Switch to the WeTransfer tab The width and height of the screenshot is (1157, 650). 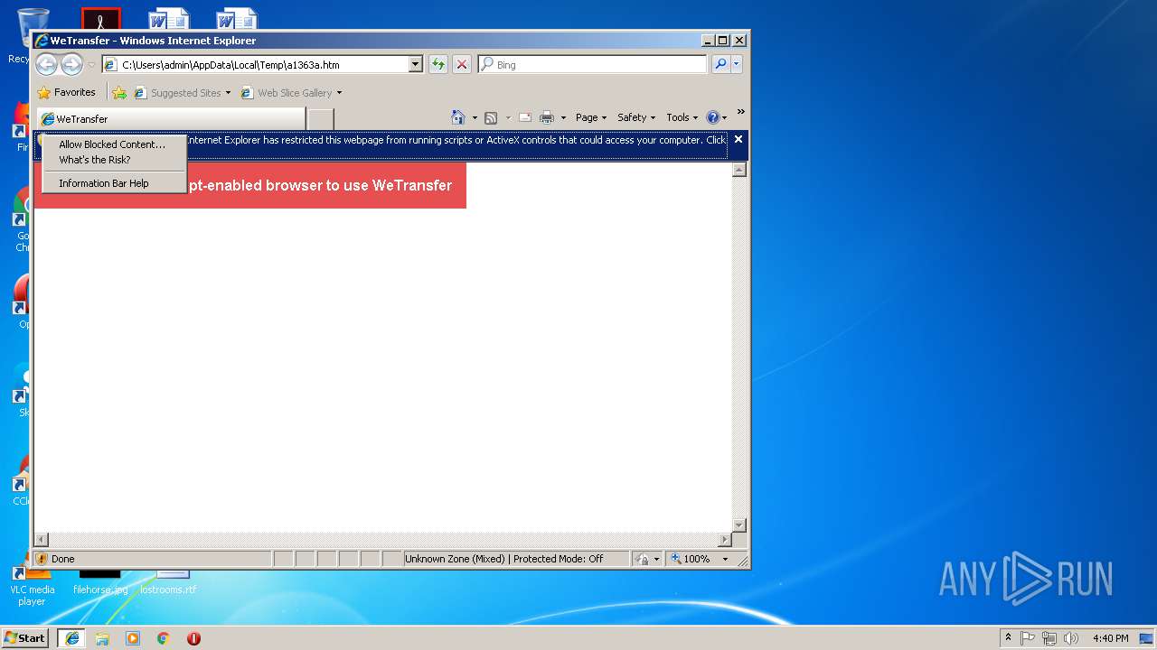[171, 119]
